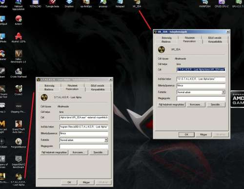Open Kompatibilitás tab in Lost Alpha properties
This screenshot has height=189, width=244.
pos(98,89)
